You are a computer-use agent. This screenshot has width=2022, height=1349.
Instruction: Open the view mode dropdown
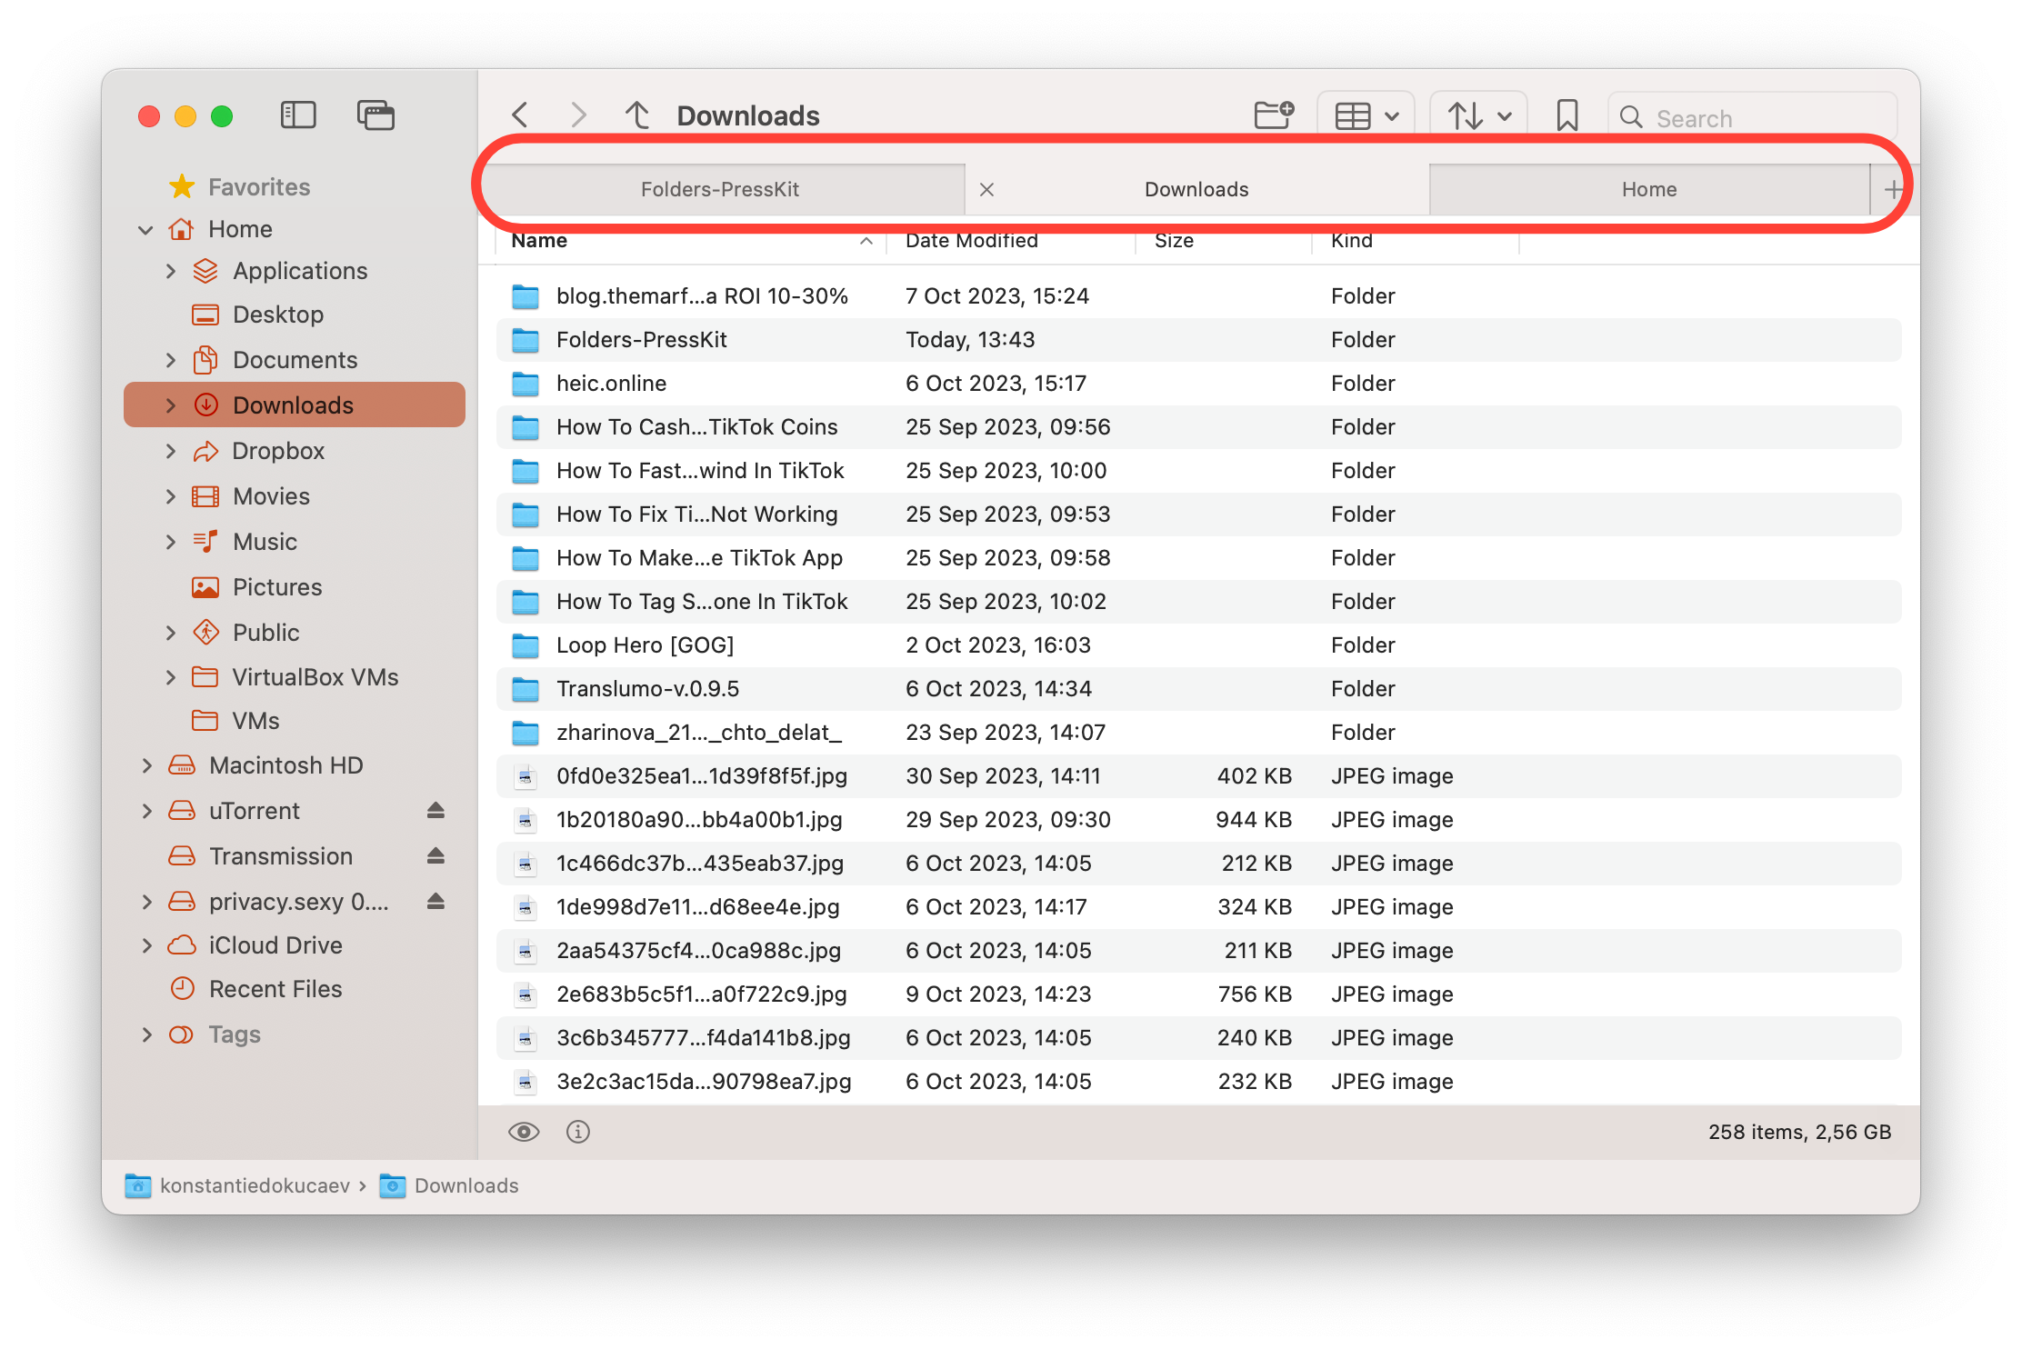coord(1366,116)
